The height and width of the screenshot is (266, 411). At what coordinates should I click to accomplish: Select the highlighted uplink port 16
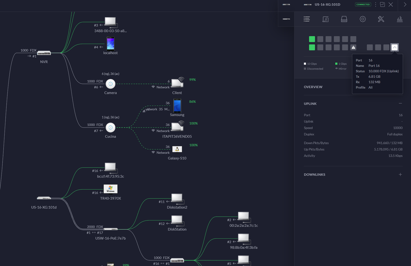click(395, 47)
